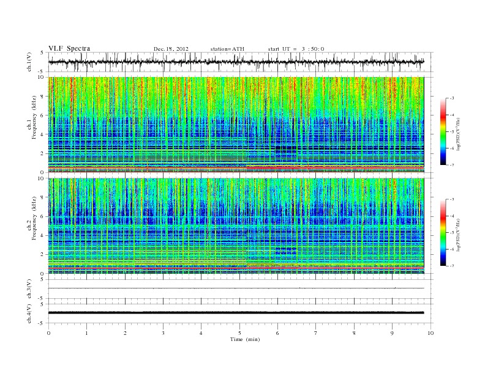Click the "6" minute tick label
485x374 pixels.
coord(277,333)
